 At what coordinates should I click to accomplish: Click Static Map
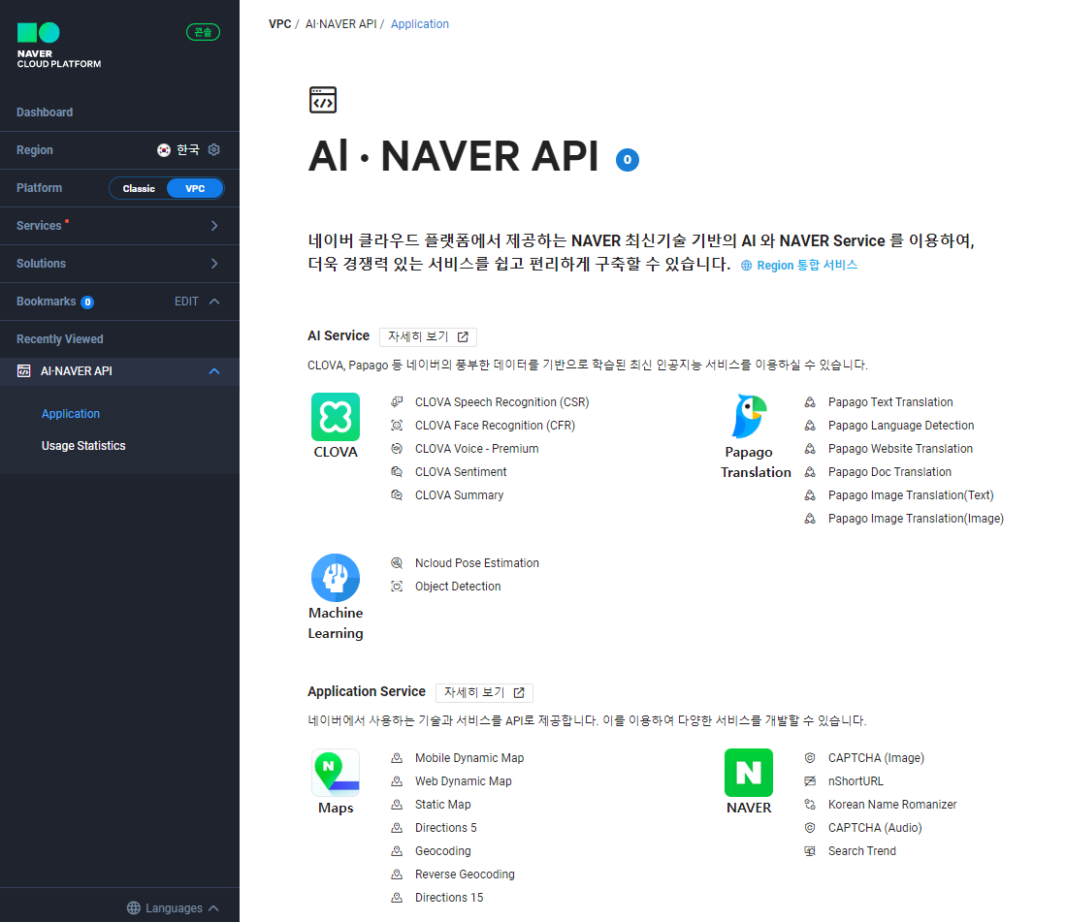443,805
